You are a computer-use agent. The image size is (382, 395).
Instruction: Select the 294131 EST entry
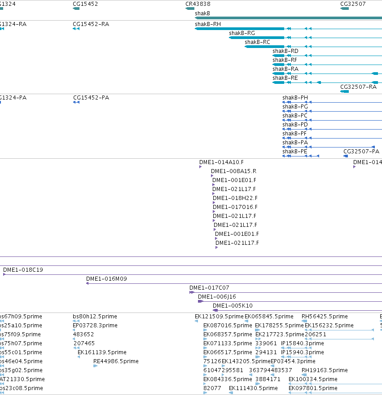click(x=266, y=352)
